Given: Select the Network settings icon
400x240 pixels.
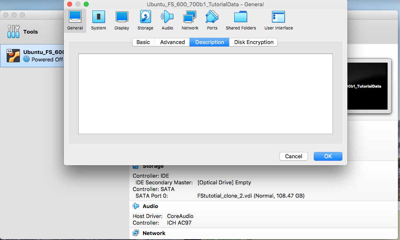Looking at the screenshot, I should point(190,20).
